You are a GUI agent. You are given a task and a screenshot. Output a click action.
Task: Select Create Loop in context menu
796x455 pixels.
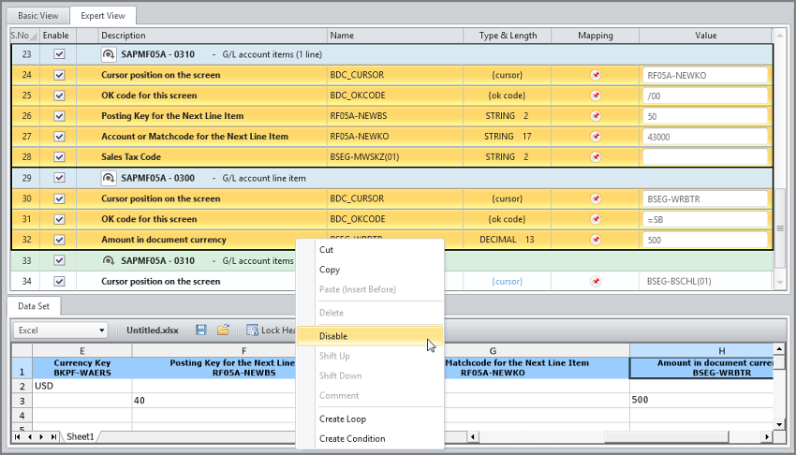pyautogui.click(x=343, y=418)
